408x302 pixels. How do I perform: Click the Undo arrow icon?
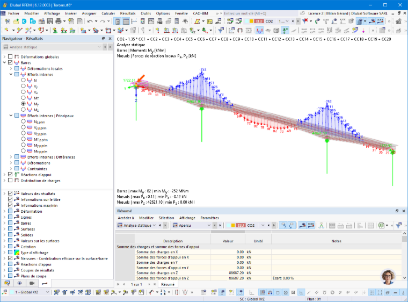point(90,21)
